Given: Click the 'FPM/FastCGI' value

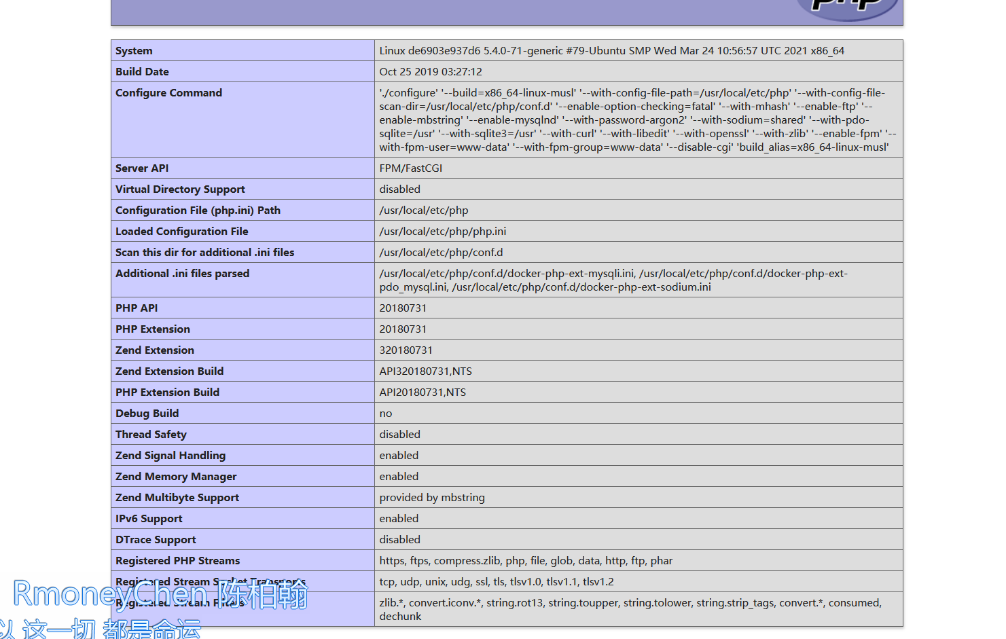Looking at the screenshot, I should [x=410, y=168].
